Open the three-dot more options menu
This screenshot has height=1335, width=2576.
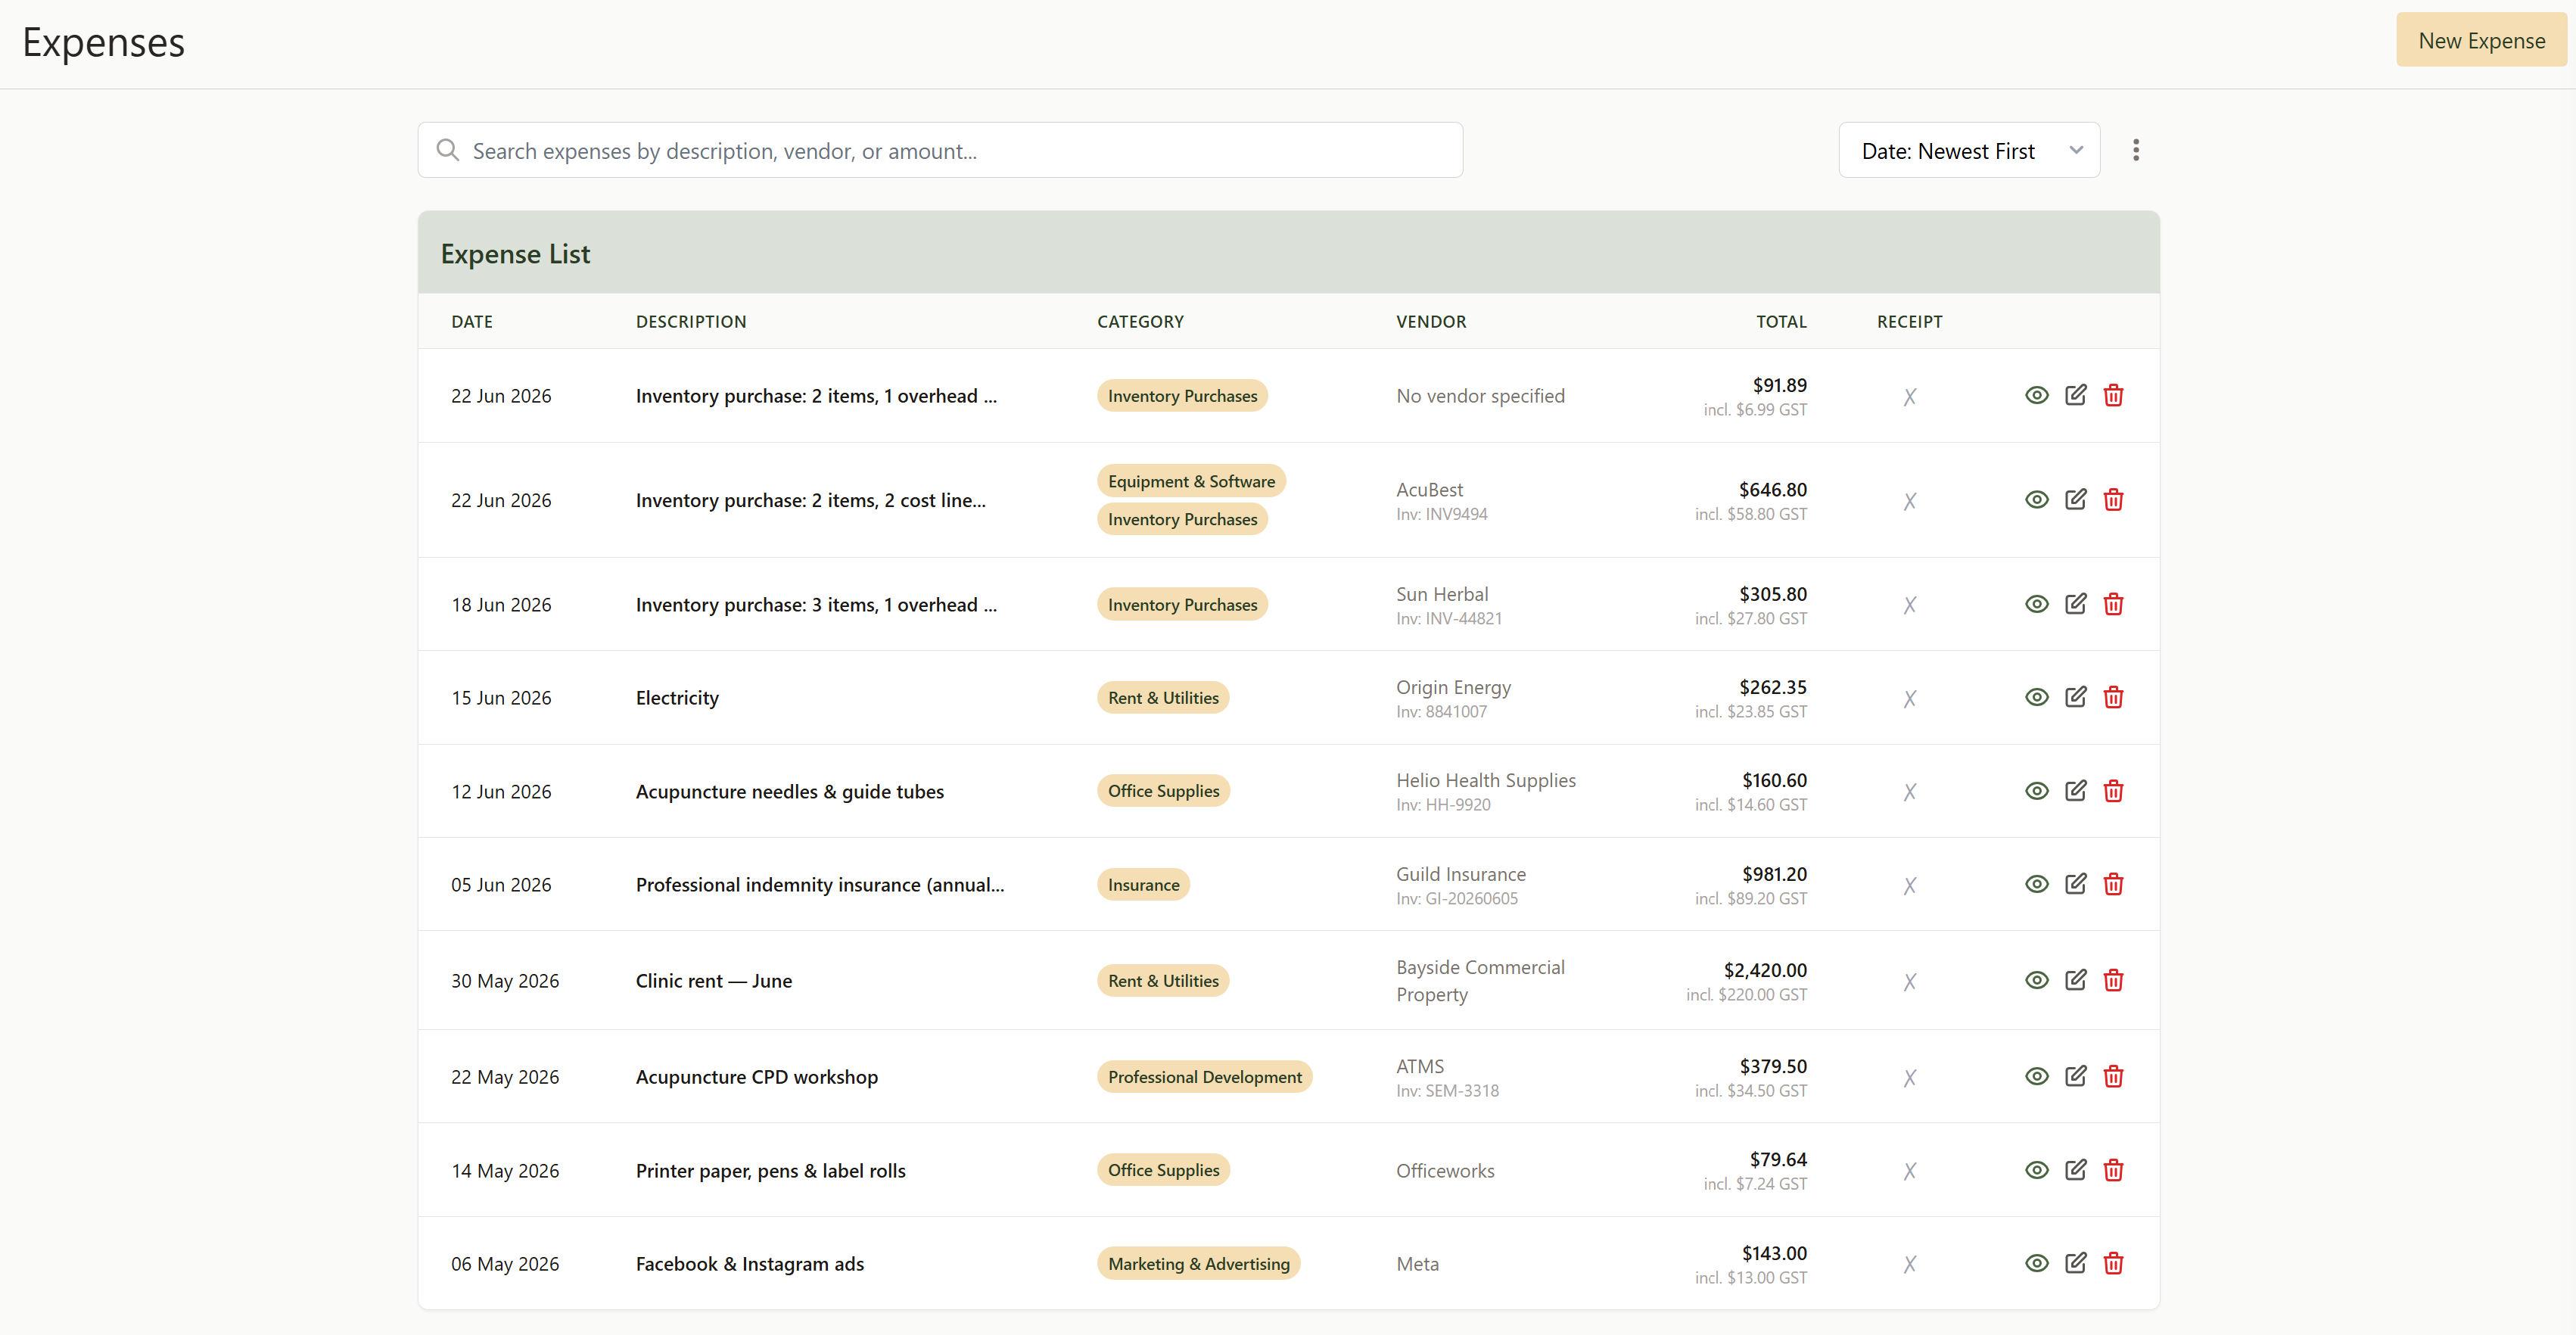pyautogui.click(x=2135, y=150)
